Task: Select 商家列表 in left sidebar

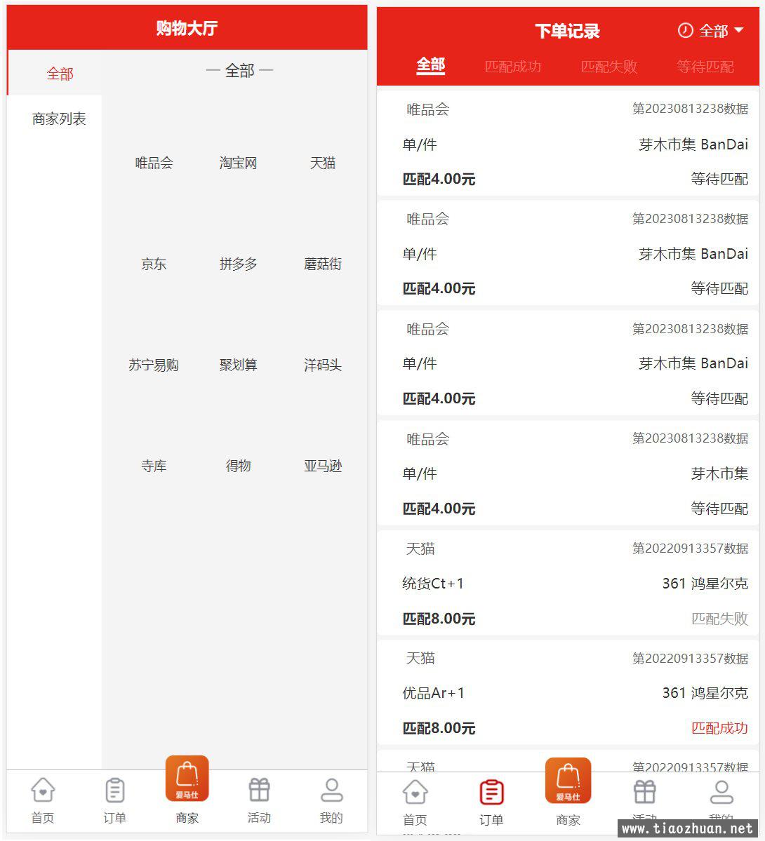Action: [59, 119]
